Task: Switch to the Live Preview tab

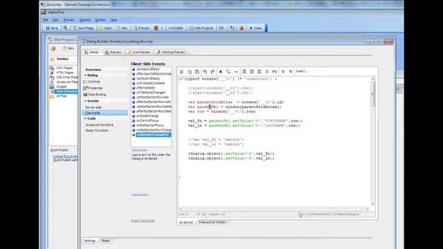Action: click(139, 53)
